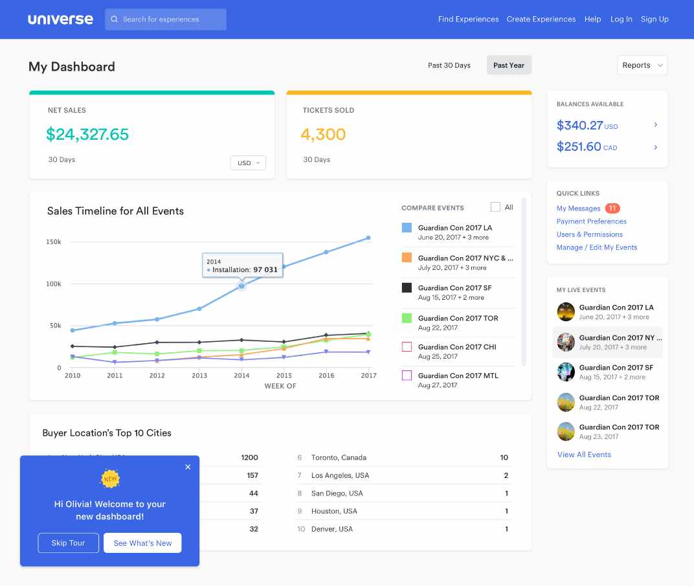Open Guardian Con 2017 LA event thumbnail
694x586 pixels.
click(x=566, y=312)
